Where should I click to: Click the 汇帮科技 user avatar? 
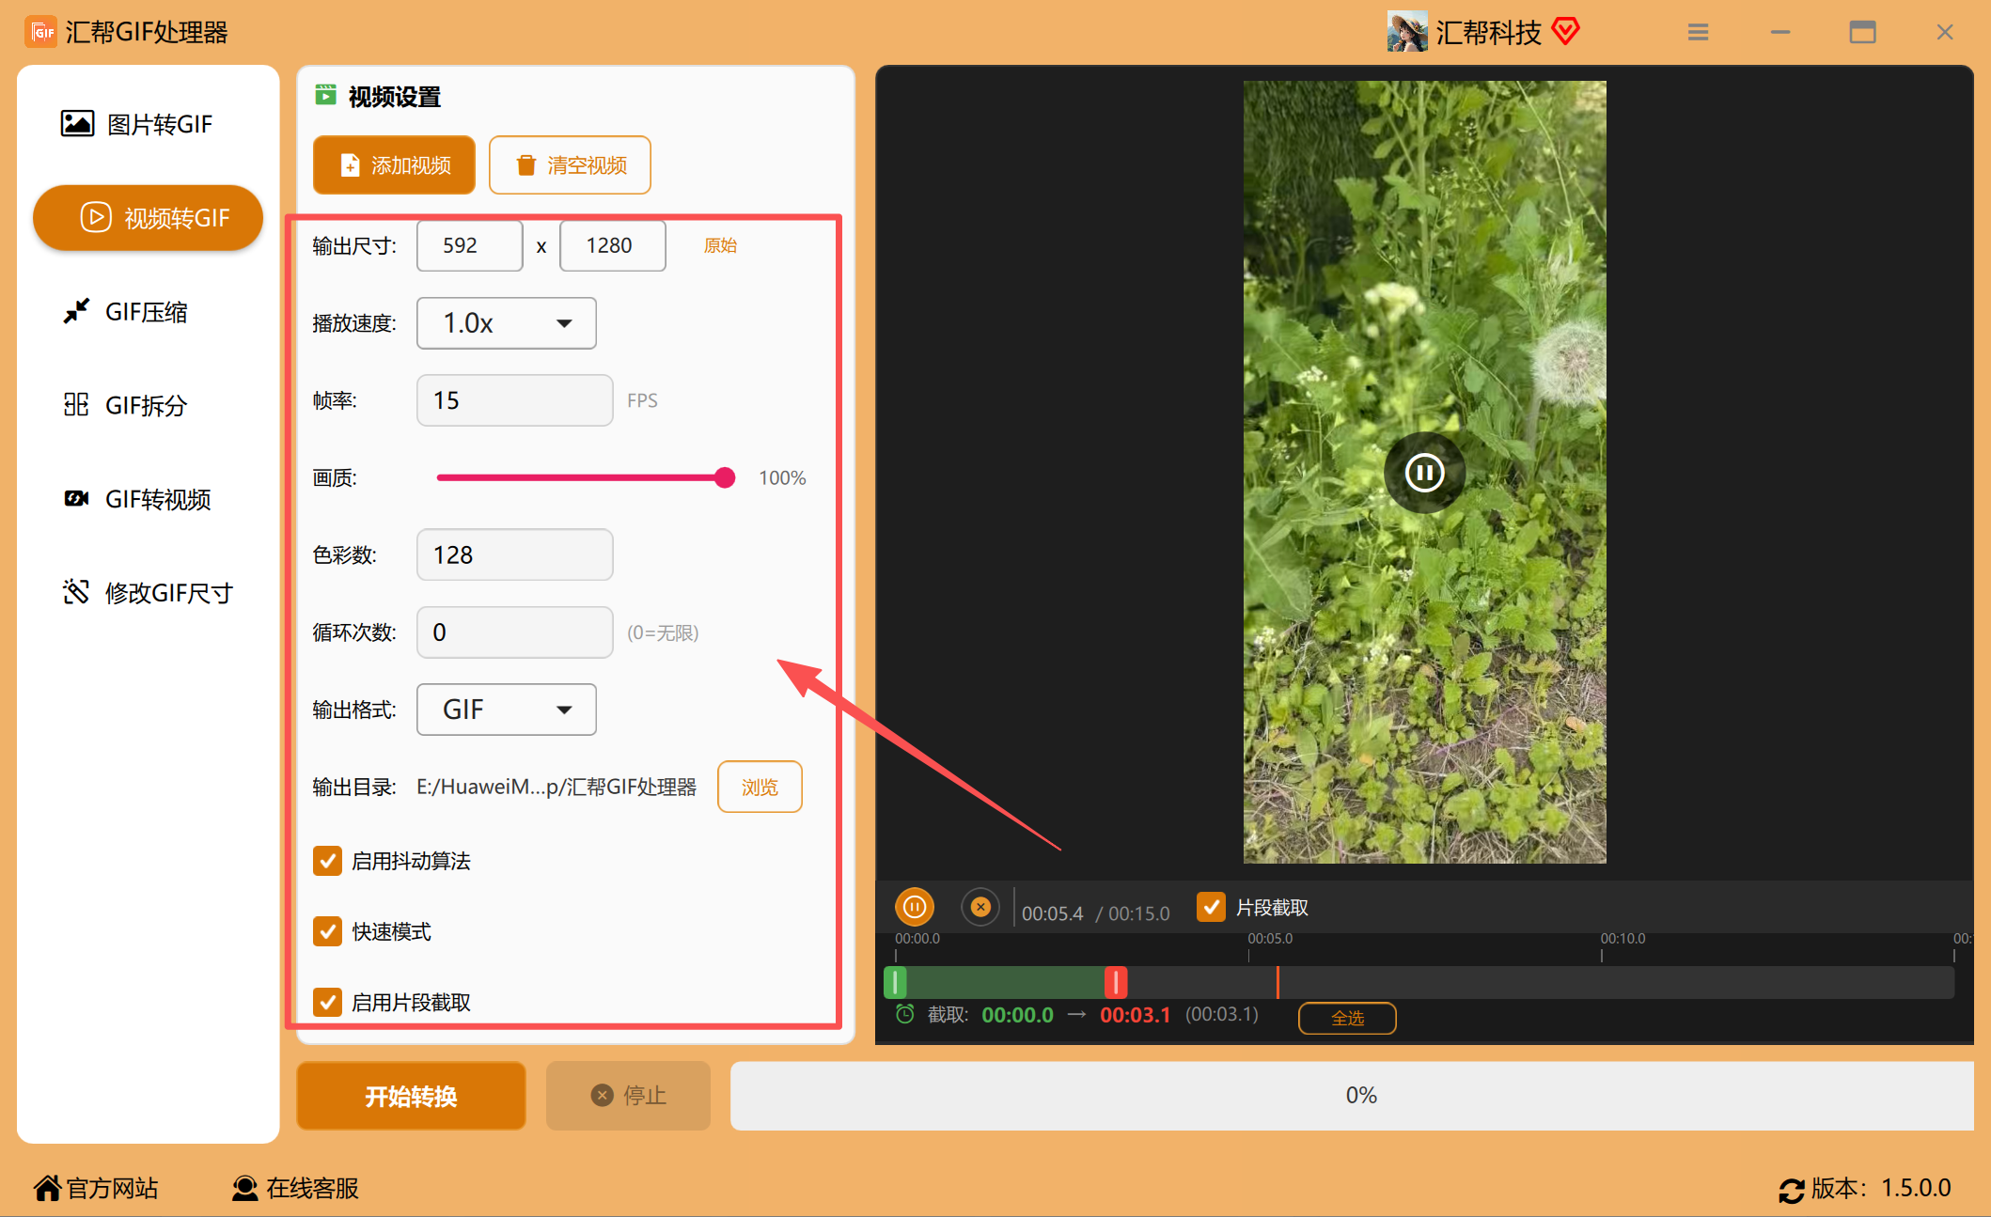click(x=1407, y=32)
